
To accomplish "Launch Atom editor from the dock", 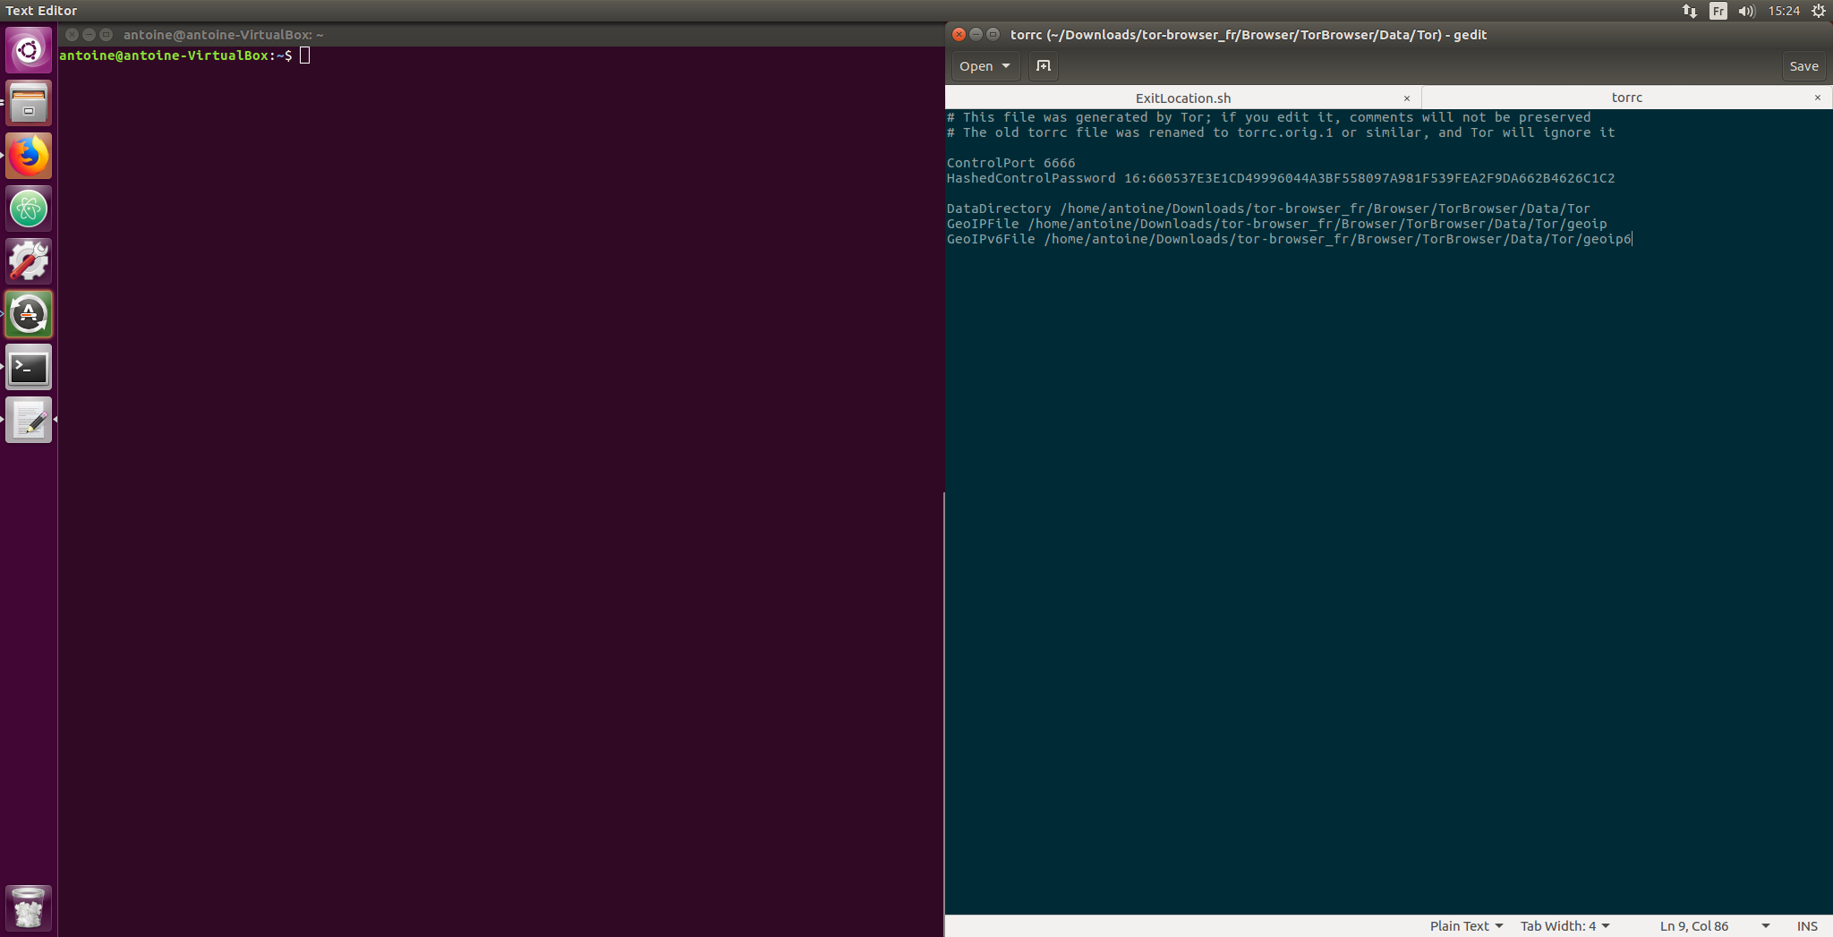I will 29,209.
